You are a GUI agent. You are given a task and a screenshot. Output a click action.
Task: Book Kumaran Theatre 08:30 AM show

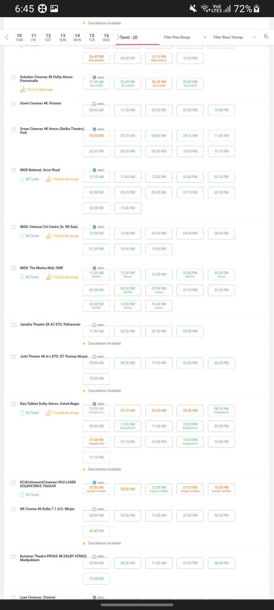point(128,563)
